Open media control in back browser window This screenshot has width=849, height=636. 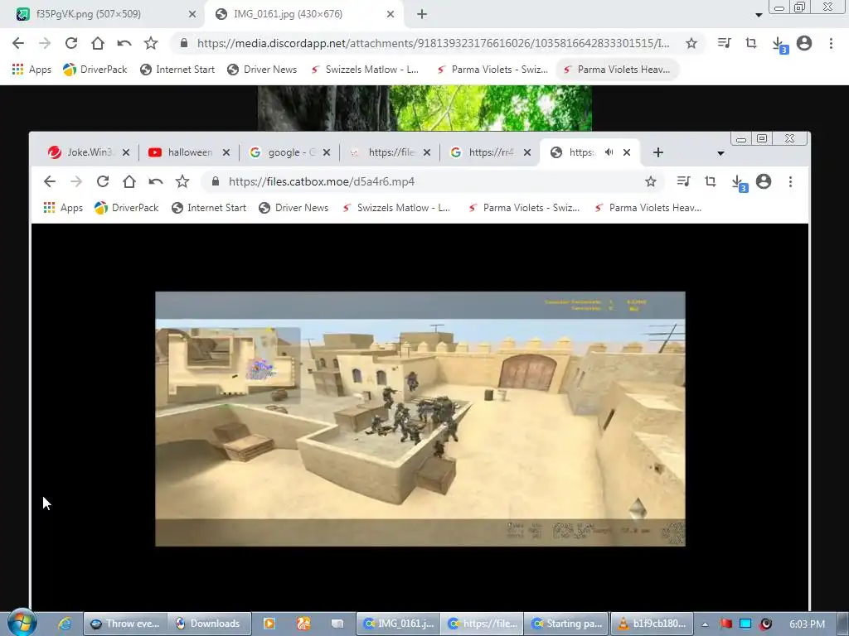pos(725,43)
